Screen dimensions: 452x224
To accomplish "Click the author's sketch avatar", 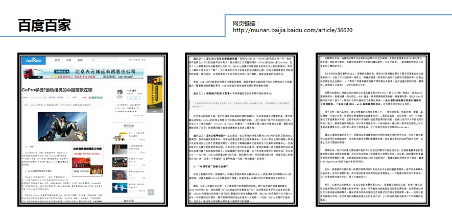I will (120, 94).
